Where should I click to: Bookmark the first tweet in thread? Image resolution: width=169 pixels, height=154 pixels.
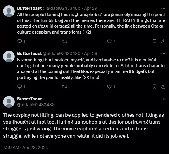(x=155, y=41)
